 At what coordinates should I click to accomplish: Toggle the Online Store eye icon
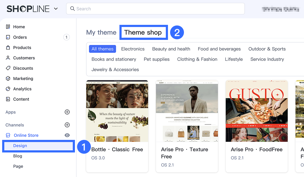(x=67, y=135)
